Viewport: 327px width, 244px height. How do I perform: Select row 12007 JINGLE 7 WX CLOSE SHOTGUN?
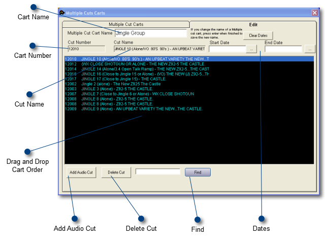(x=189, y=94)
